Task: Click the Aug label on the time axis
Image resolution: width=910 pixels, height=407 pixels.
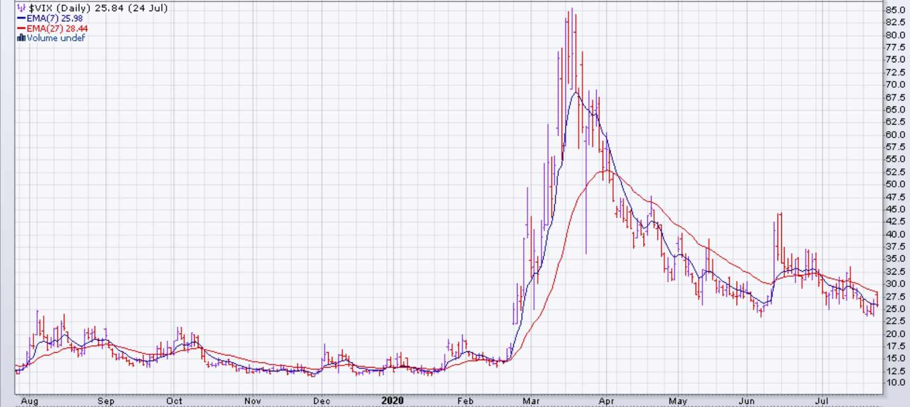Action: [x=29, y=401]
